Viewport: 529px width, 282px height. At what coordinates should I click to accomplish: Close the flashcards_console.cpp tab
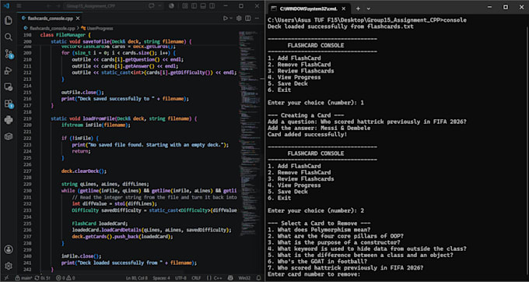point(77,18)
